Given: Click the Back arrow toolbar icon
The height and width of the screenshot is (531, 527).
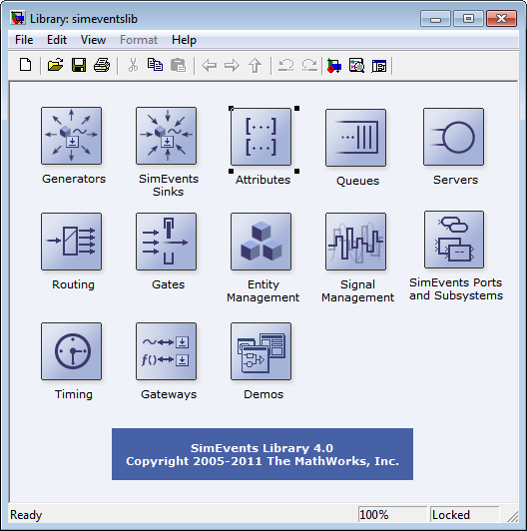Looking at the screenshot, I should (209, 65).
